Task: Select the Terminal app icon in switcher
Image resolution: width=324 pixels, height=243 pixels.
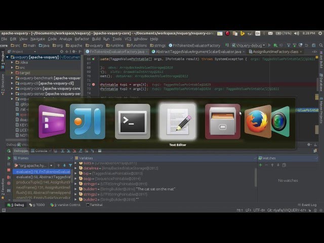Action: [x=133, y=121]
